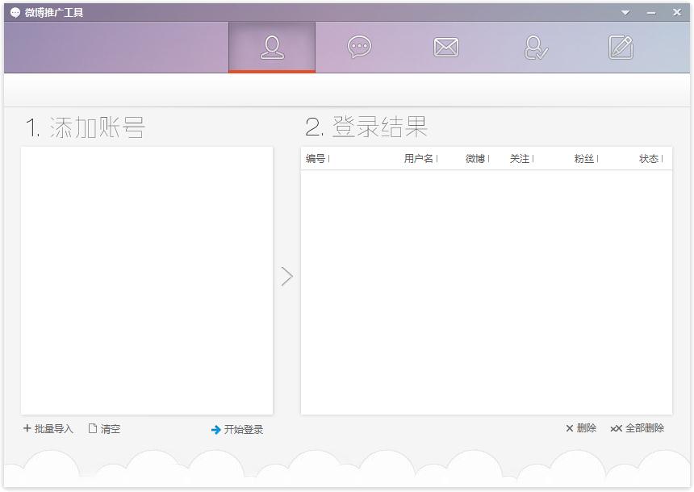Click the 状态 column header
This screenshot has height=492, width=694.
(649, 159)
